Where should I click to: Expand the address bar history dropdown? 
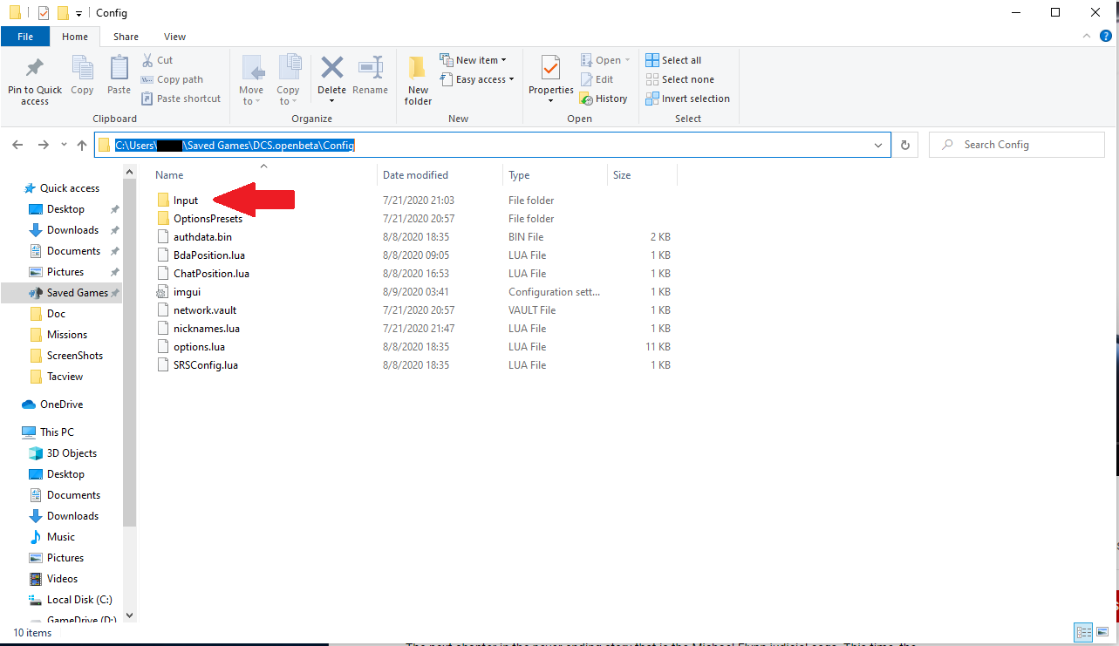pos(879,145)
